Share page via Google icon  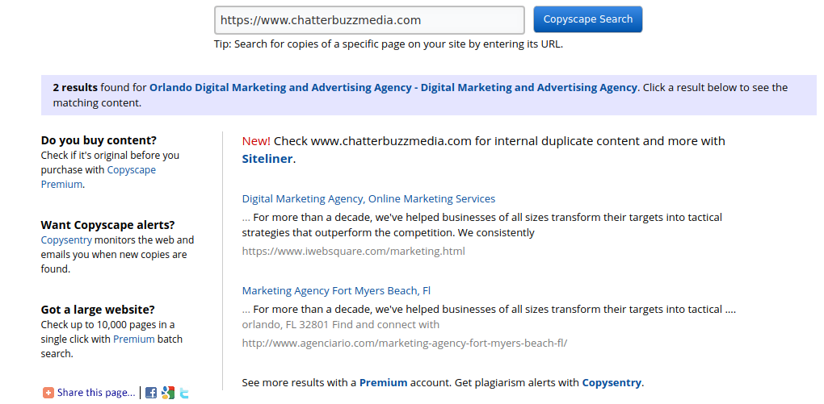point(168,393)
